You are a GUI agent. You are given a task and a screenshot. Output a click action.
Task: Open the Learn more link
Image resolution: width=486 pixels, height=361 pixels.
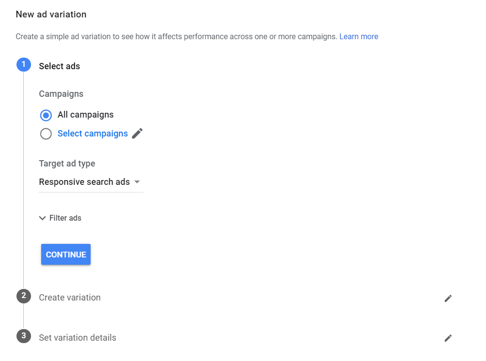359,36
